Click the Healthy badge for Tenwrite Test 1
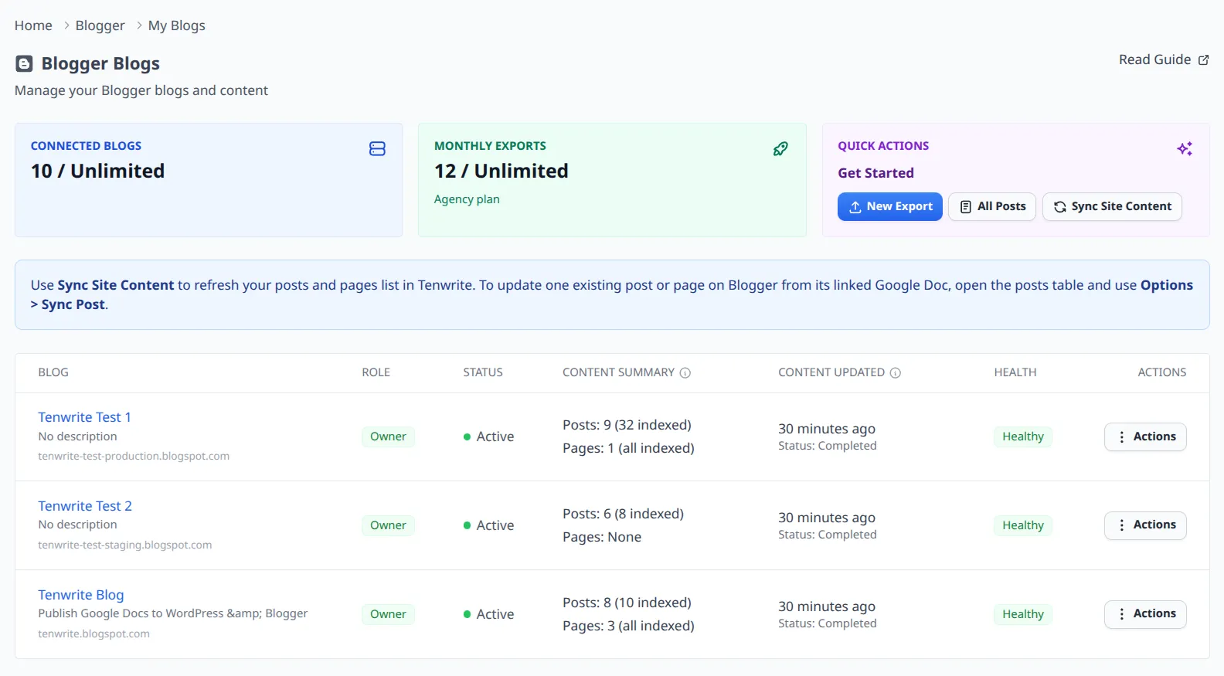Viewport: 1224px width, 676px height. coord(1023,437)
